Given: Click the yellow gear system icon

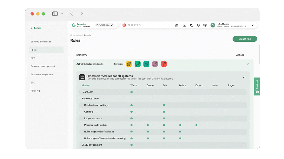Looking at the screenshot, I should [129, 64].
